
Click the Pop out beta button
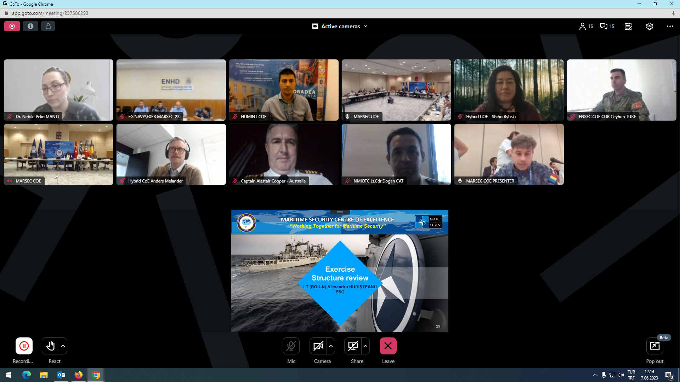(655, 346)
